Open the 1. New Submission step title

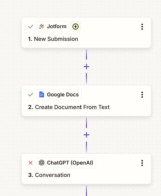(x=53, y=39)
